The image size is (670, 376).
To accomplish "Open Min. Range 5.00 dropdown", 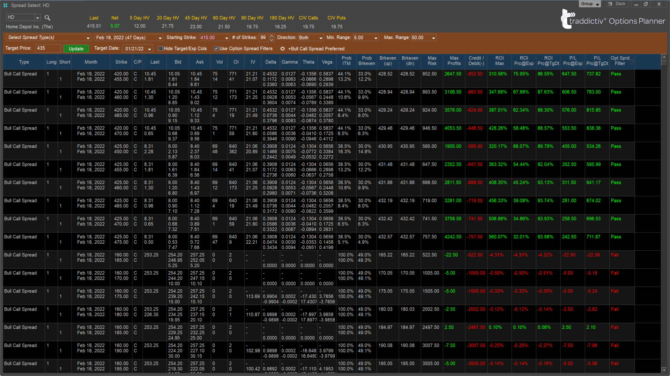I will (x=376, y=38).
